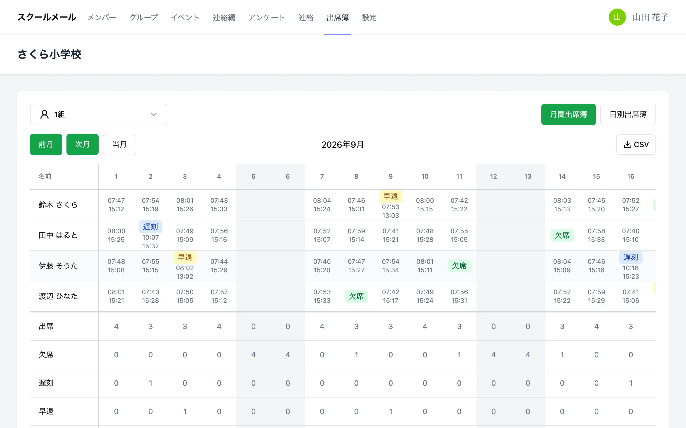Click 遅刻 badge for 田中 はると on day 2
Viewport: 686px width, 428px height.
click(x=151, y=227)
